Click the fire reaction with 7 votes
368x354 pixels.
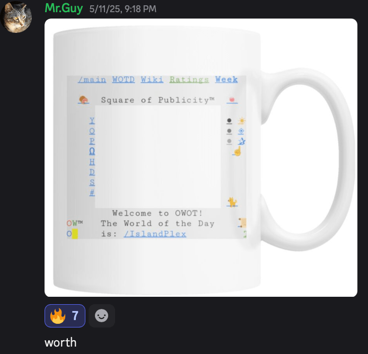coord(65,316)
